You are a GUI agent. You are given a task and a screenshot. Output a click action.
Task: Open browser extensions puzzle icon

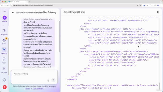(x=151, y=5)
